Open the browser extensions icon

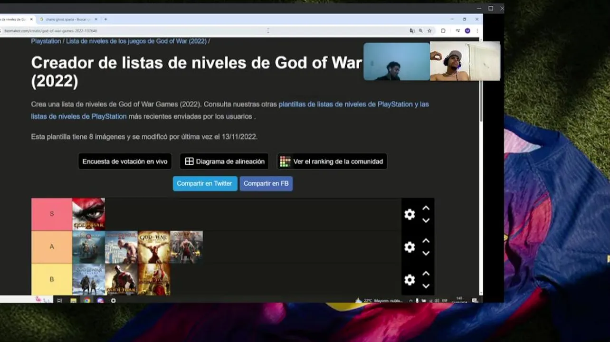tap(443, 30)
